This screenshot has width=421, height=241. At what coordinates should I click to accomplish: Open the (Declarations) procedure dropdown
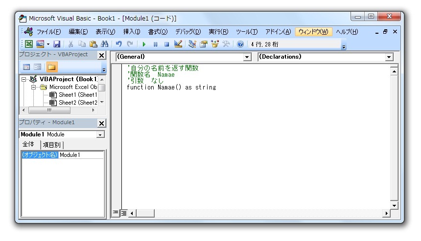[x=389, y=57]
